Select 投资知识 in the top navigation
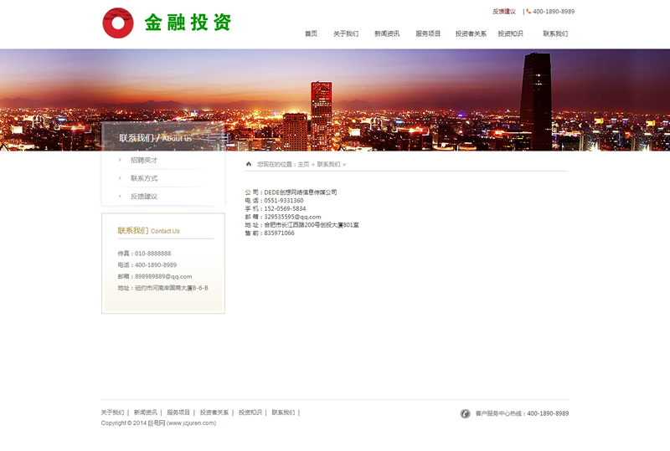The image size is (670, 451). tap(510, 34)
